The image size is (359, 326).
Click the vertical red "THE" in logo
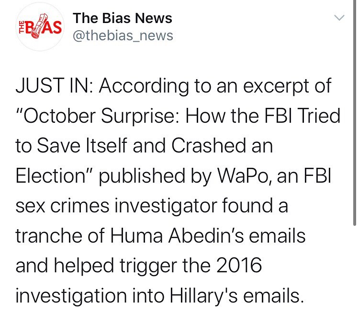[x=21, y=27]
